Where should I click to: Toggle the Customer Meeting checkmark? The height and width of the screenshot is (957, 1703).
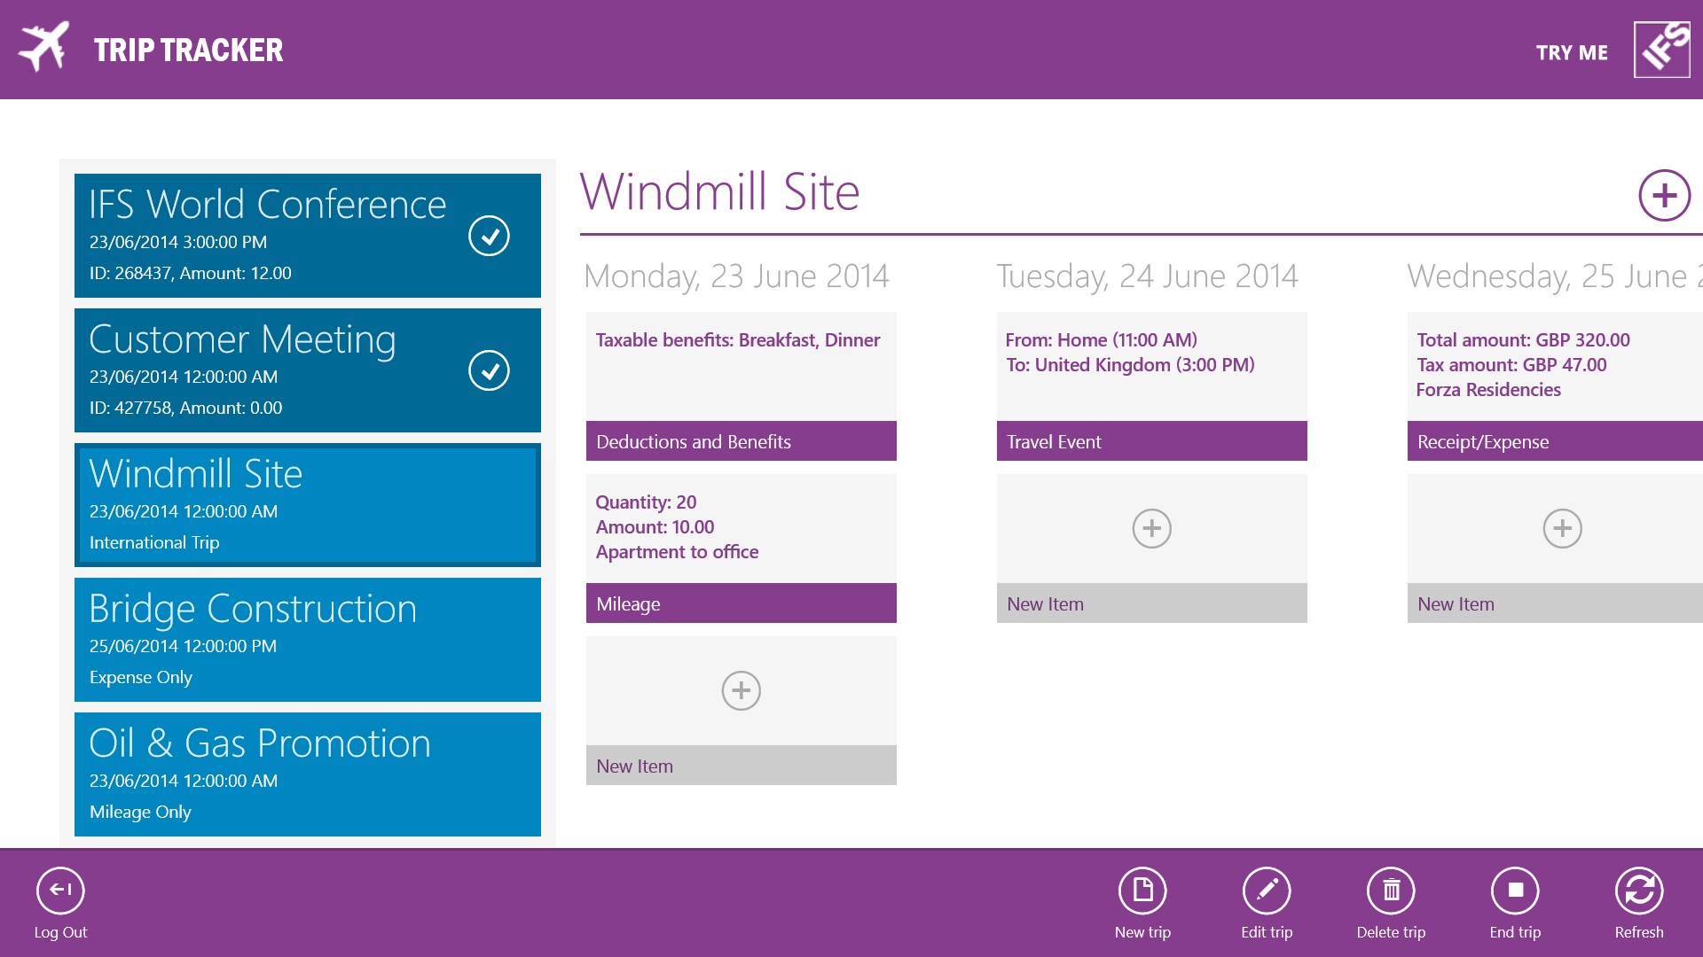(489, 370)
